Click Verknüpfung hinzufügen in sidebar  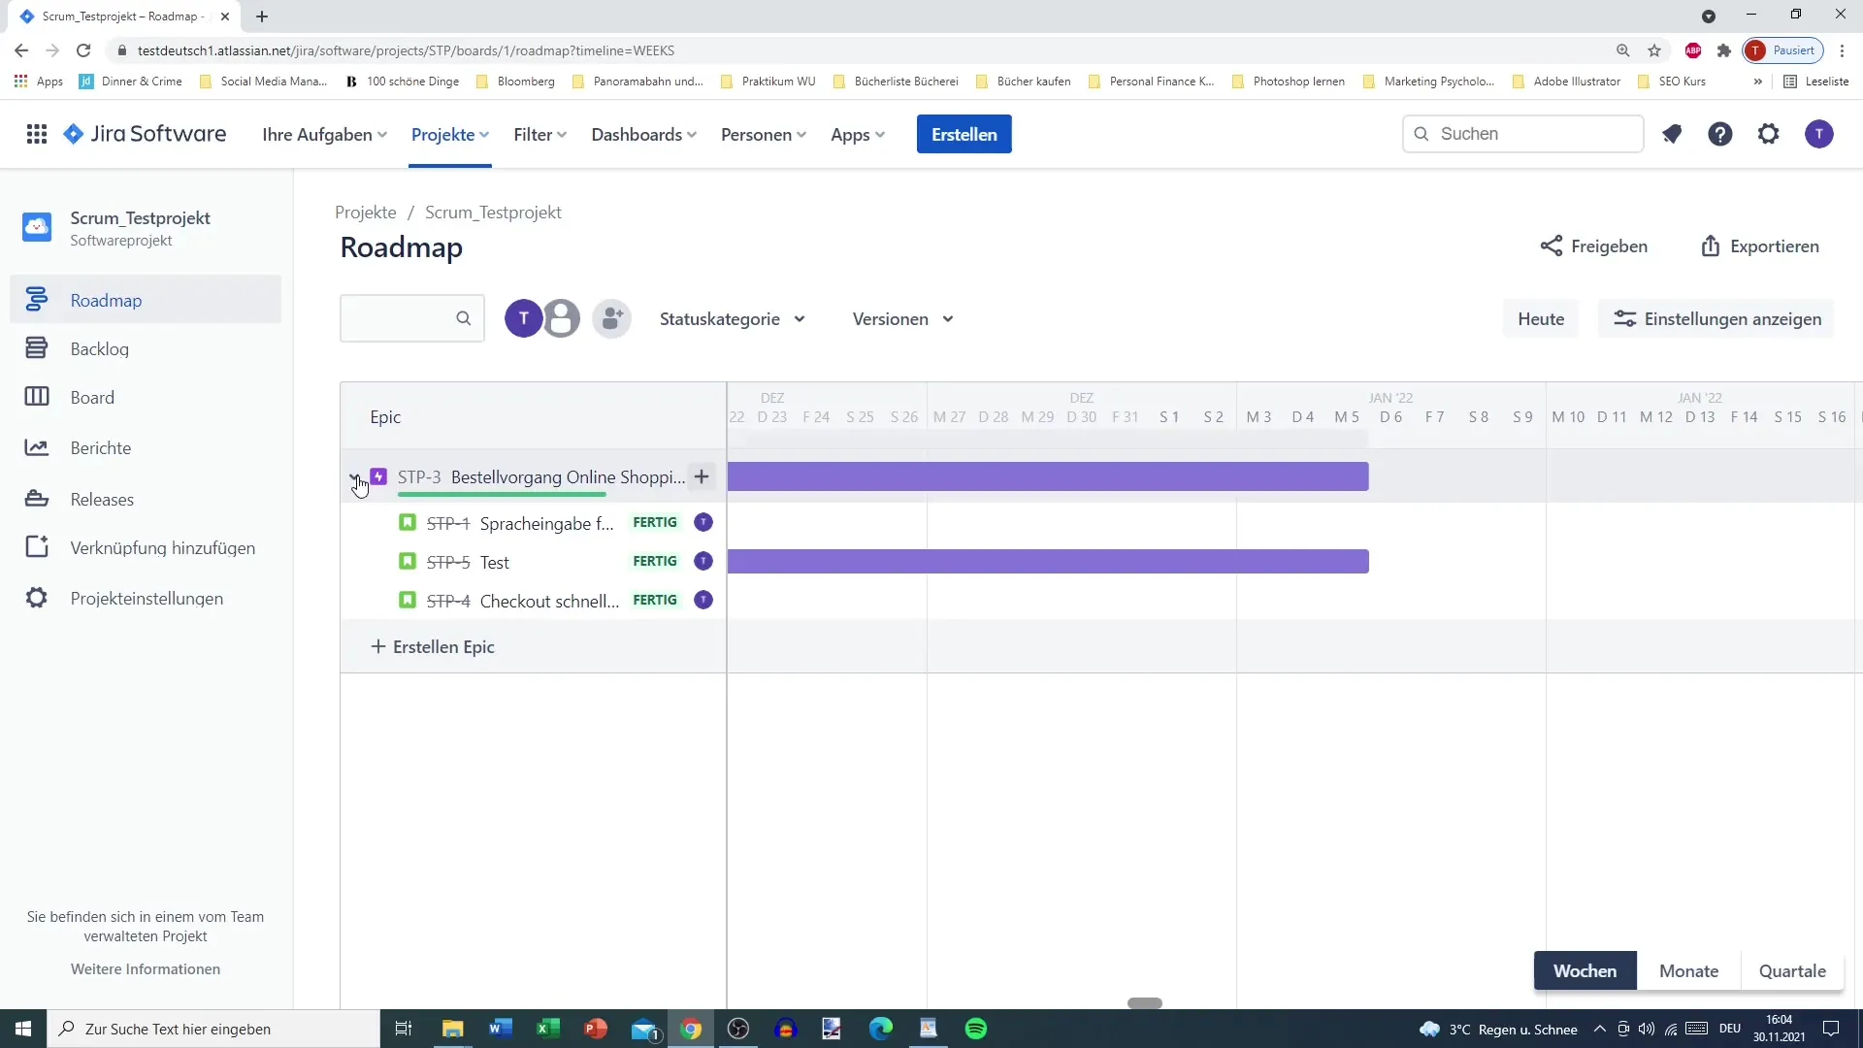point(146,547)
